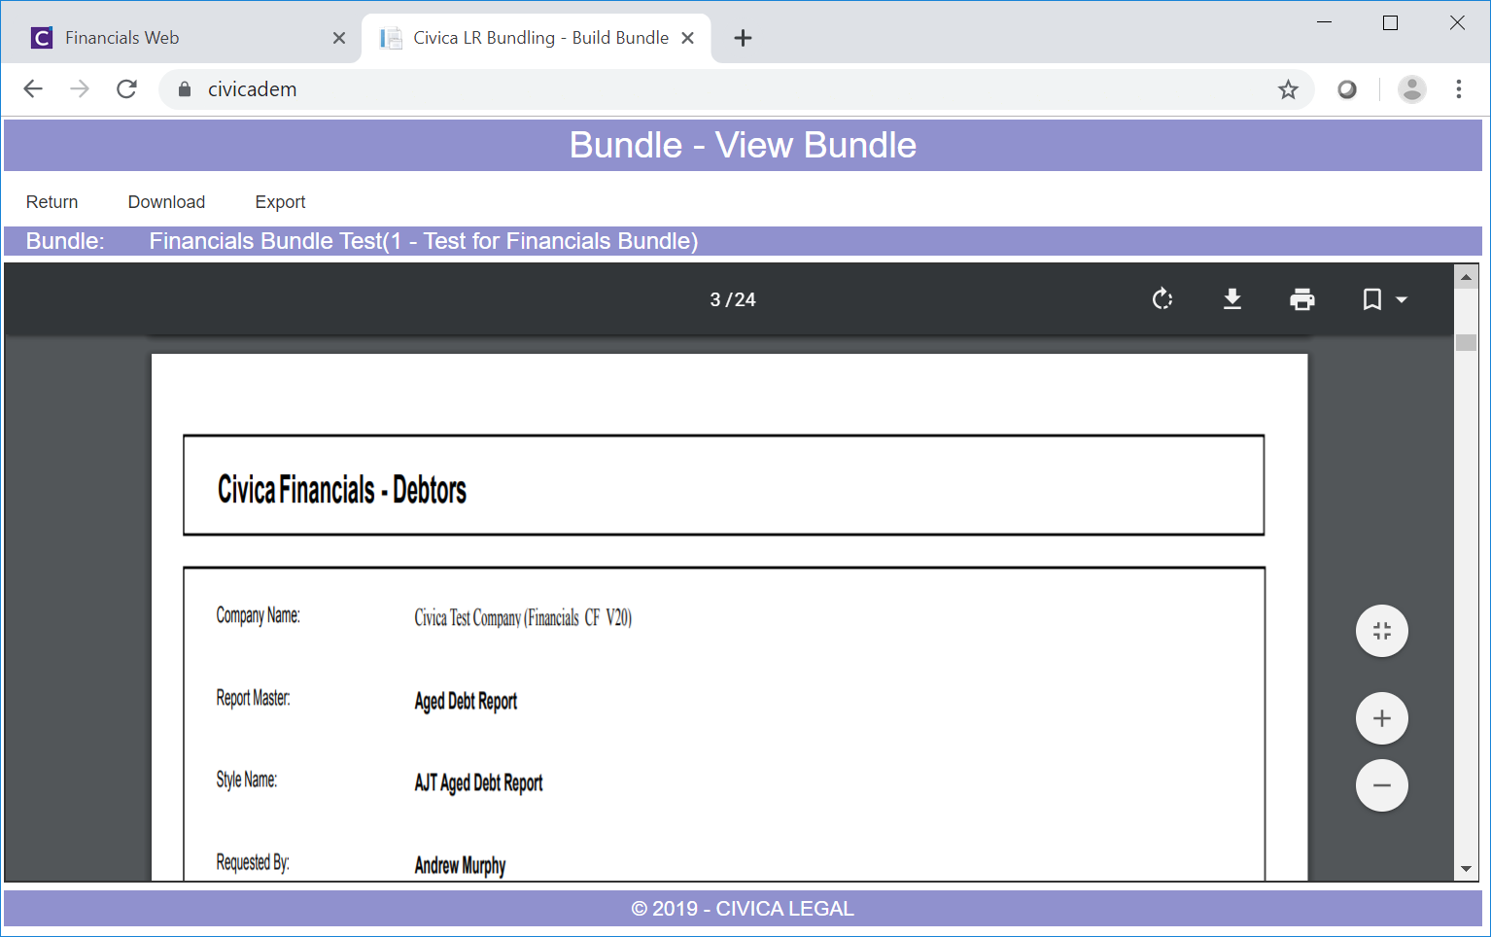Screen dimensions: 1491x937
Task: Open a new browser tab
Action: (743, 38)
